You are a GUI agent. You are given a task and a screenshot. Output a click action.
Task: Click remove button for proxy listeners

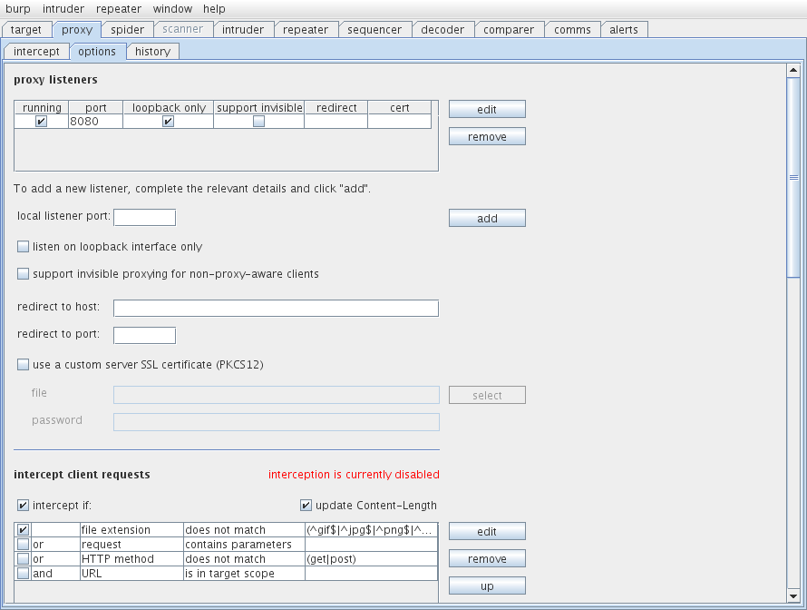(487, 137)
